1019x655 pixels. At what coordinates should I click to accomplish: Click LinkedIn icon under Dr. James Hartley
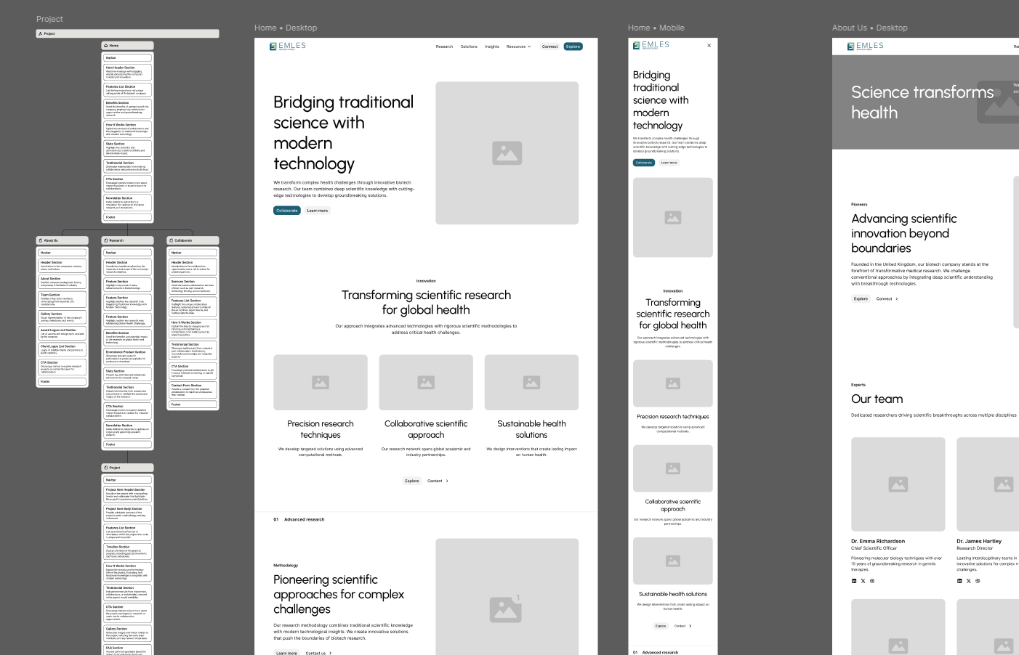(x=959, y=581)
